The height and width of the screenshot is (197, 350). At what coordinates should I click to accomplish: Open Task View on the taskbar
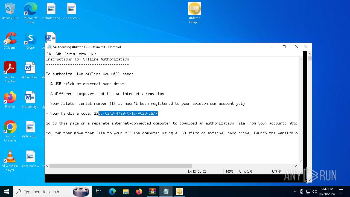98,192
